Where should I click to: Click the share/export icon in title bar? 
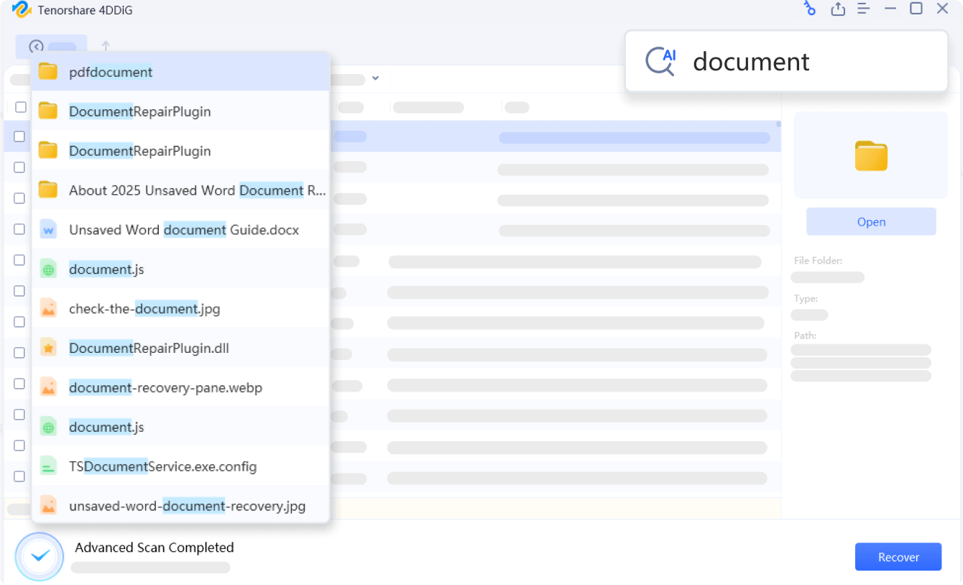(837, 9)
